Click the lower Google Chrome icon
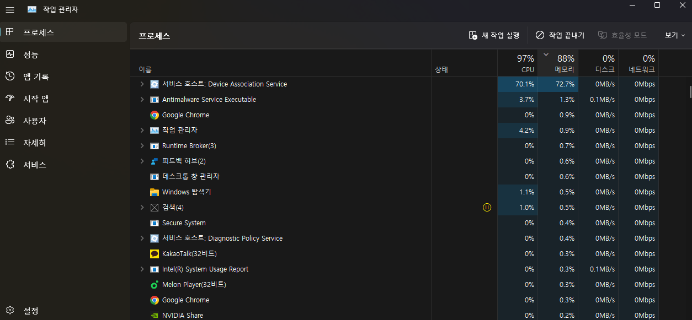The width and height of the screenshot is (692, 320). pyautogui.click(x=155, y=300)
